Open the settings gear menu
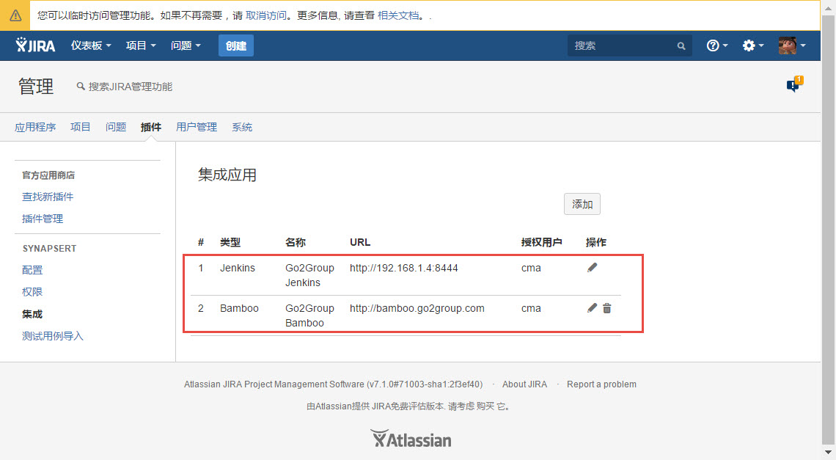The height and width of the screenshot is (460, 836). pyautogui.click(x=753, y=45)
